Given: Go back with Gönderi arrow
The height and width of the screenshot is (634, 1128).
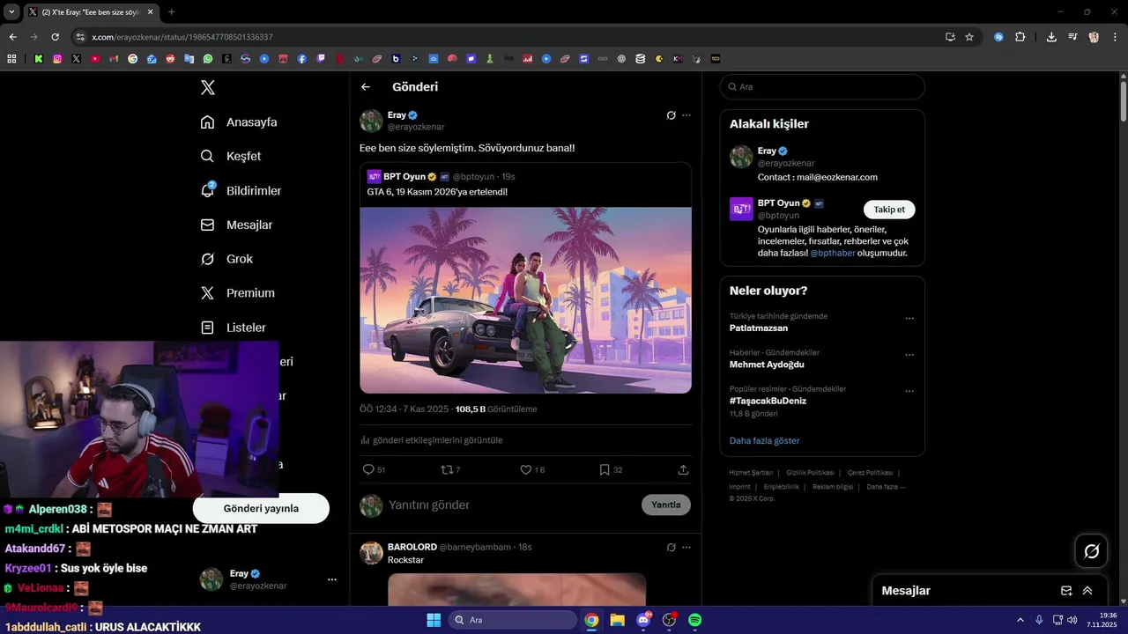Looking at the screenshot, I should 366,87.
